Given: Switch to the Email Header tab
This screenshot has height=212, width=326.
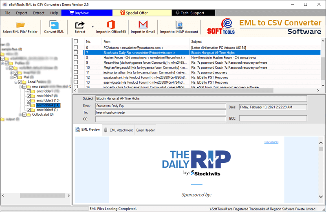Looking at the screenshot, I should (x=145, y=130).
